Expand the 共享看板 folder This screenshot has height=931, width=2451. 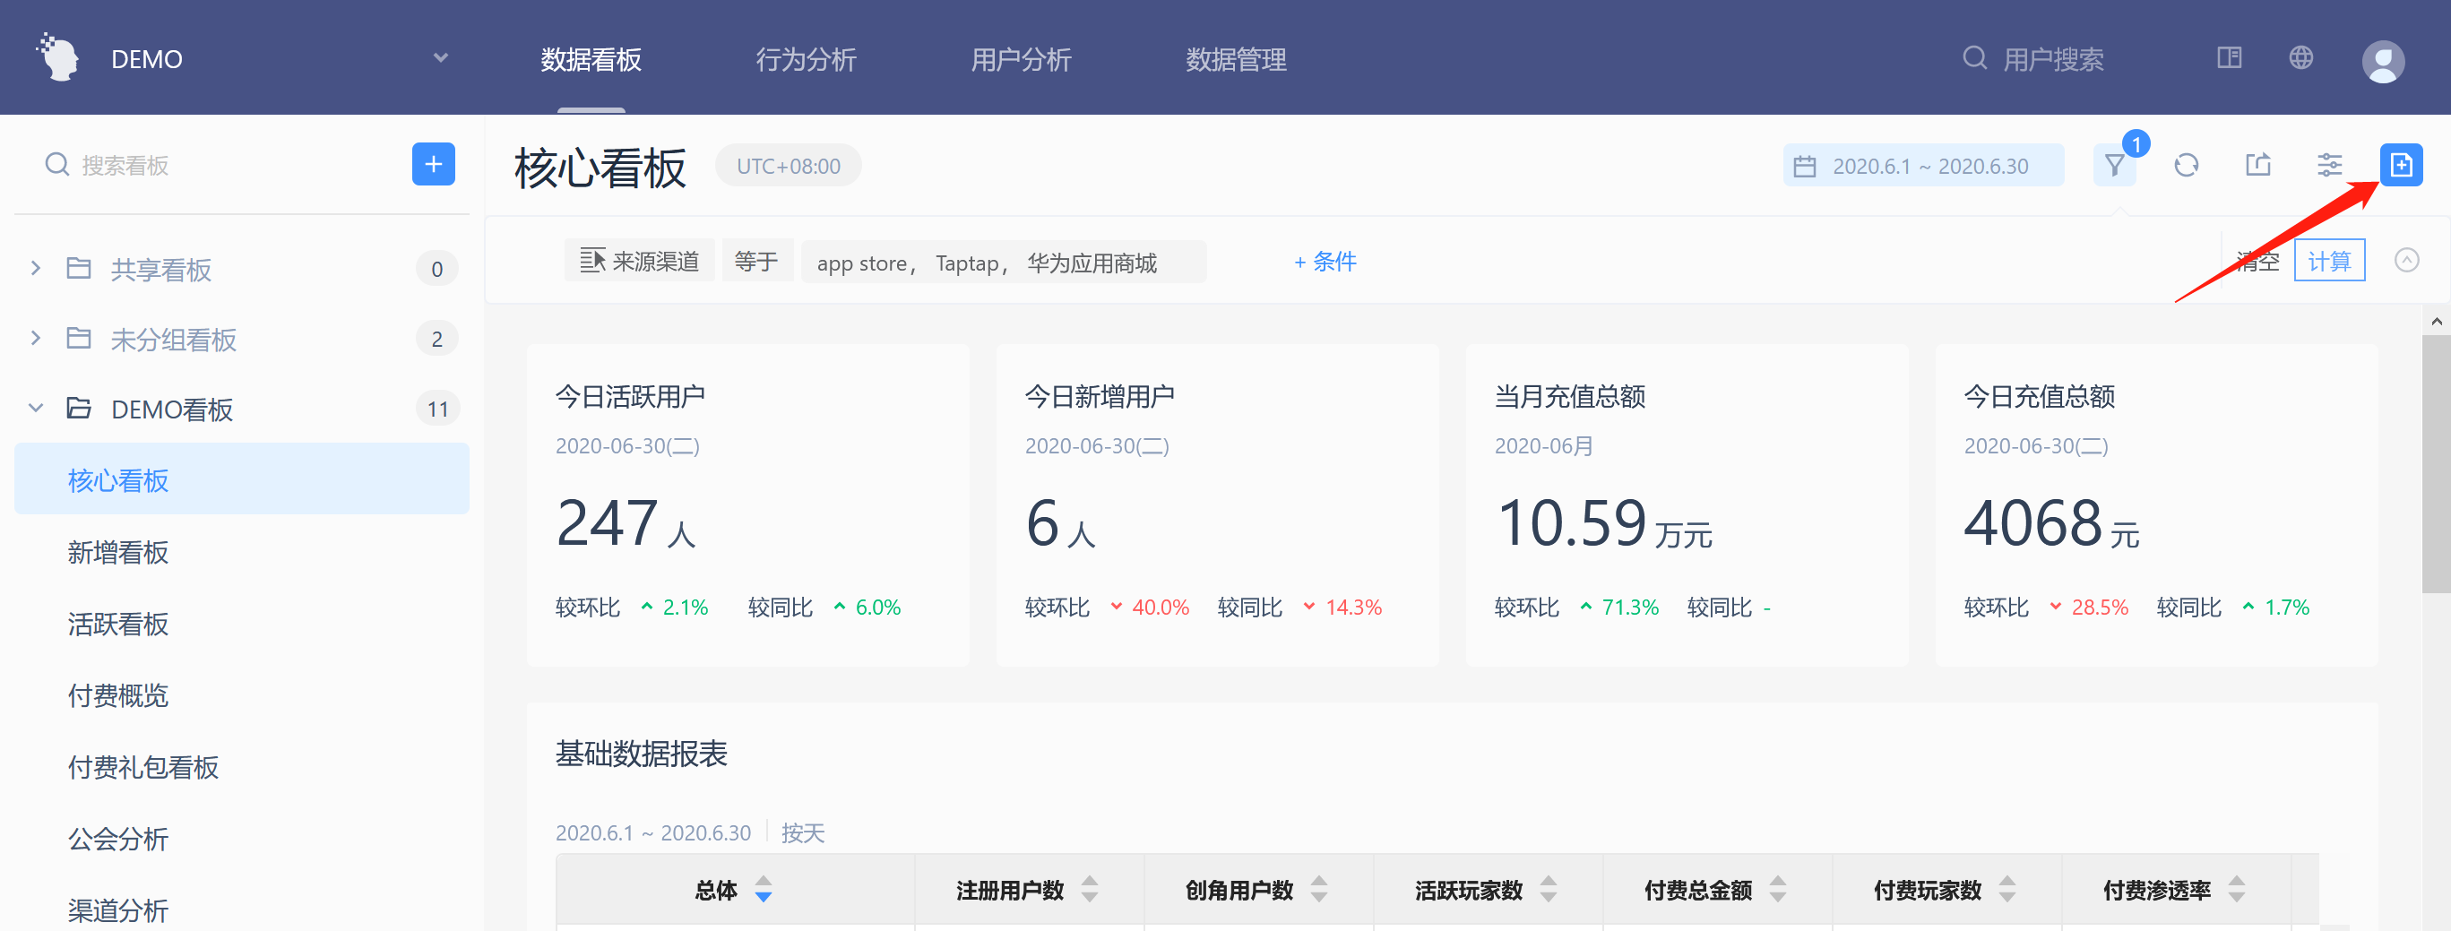(36, 268)
